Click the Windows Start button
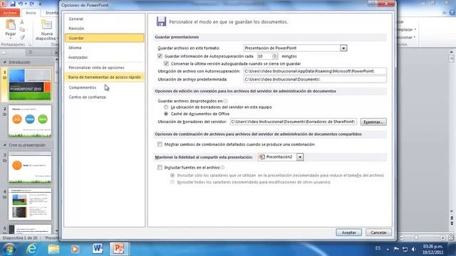 tap(9, 249)
